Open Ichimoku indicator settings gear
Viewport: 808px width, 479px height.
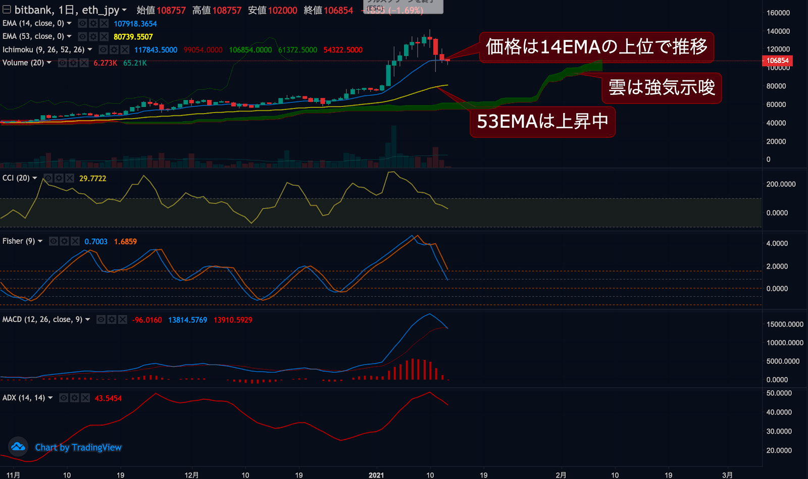tap(114, 49)
